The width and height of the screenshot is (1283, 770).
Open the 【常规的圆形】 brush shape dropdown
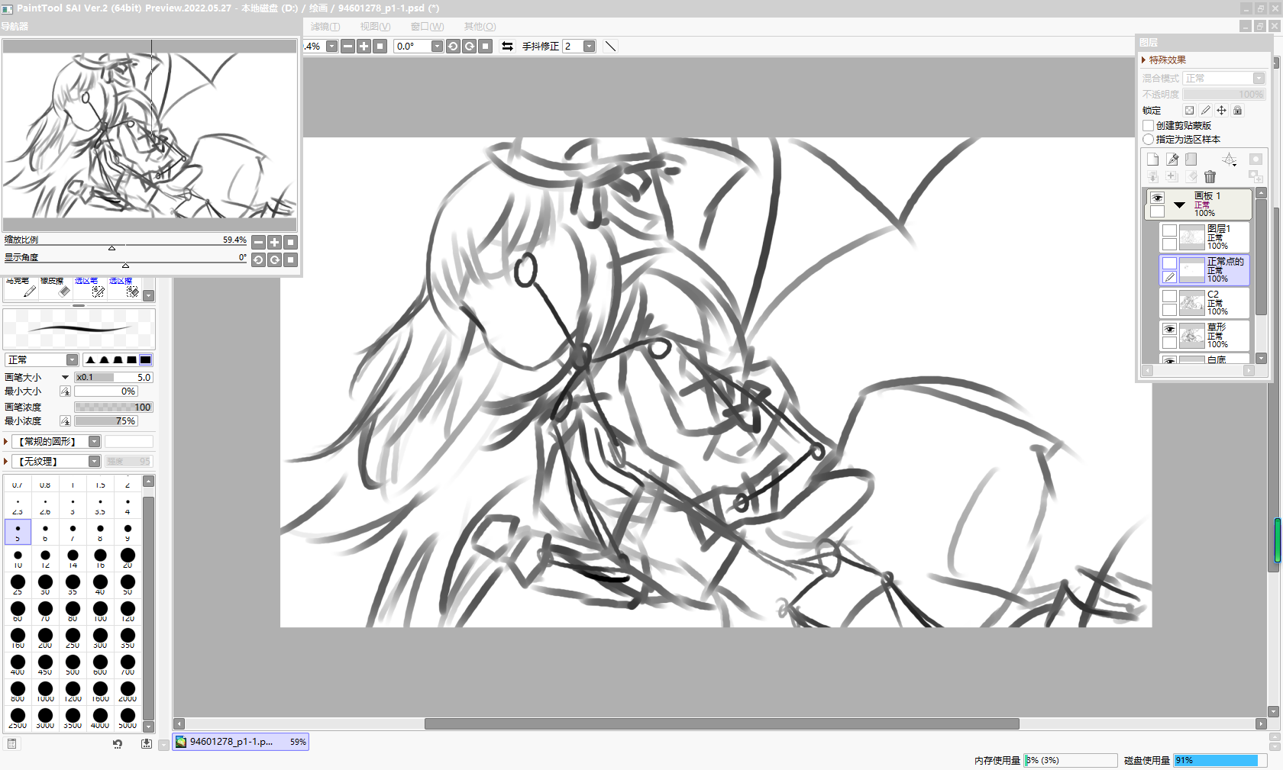click(94, 442)
